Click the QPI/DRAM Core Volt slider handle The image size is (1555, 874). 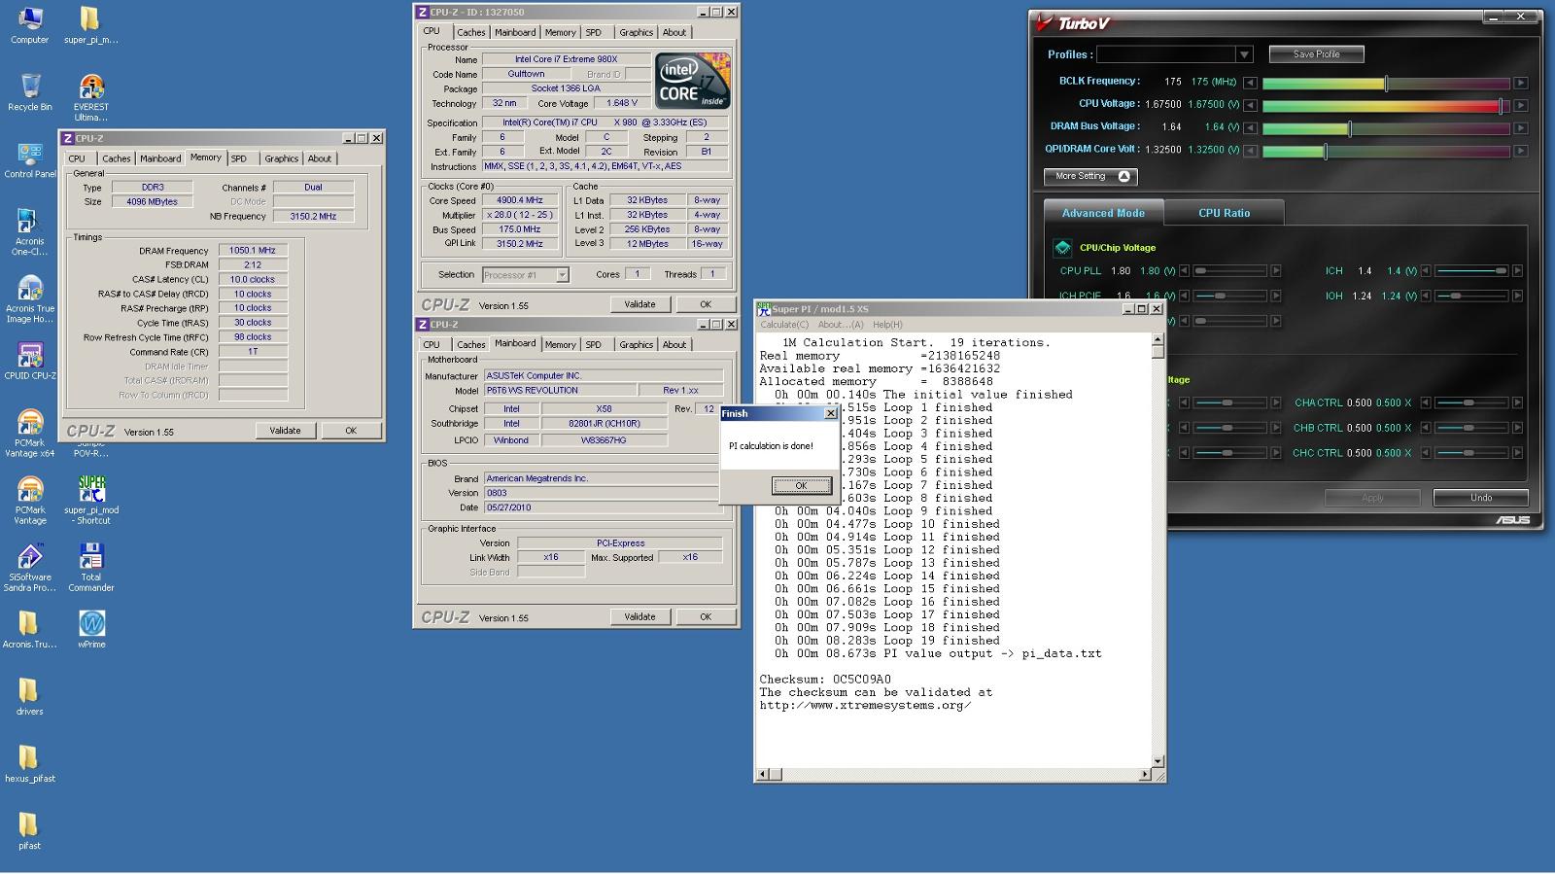pyautogui.click(x=1326, y=151)
